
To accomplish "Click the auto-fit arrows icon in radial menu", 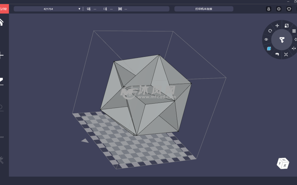I will click(x=286, y=54).
